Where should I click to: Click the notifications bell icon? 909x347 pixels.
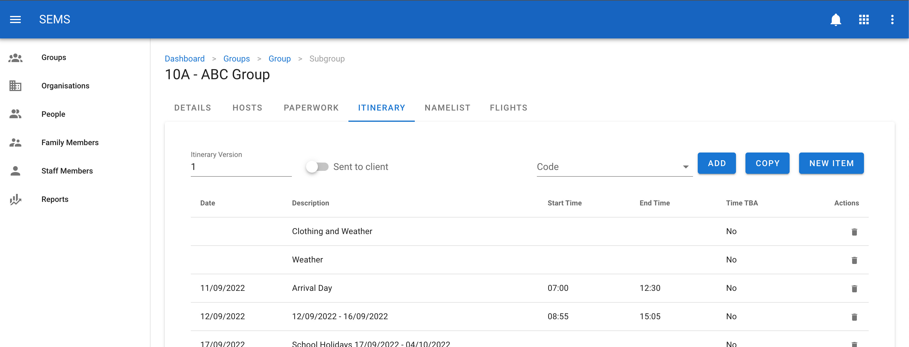click(835, 19)
